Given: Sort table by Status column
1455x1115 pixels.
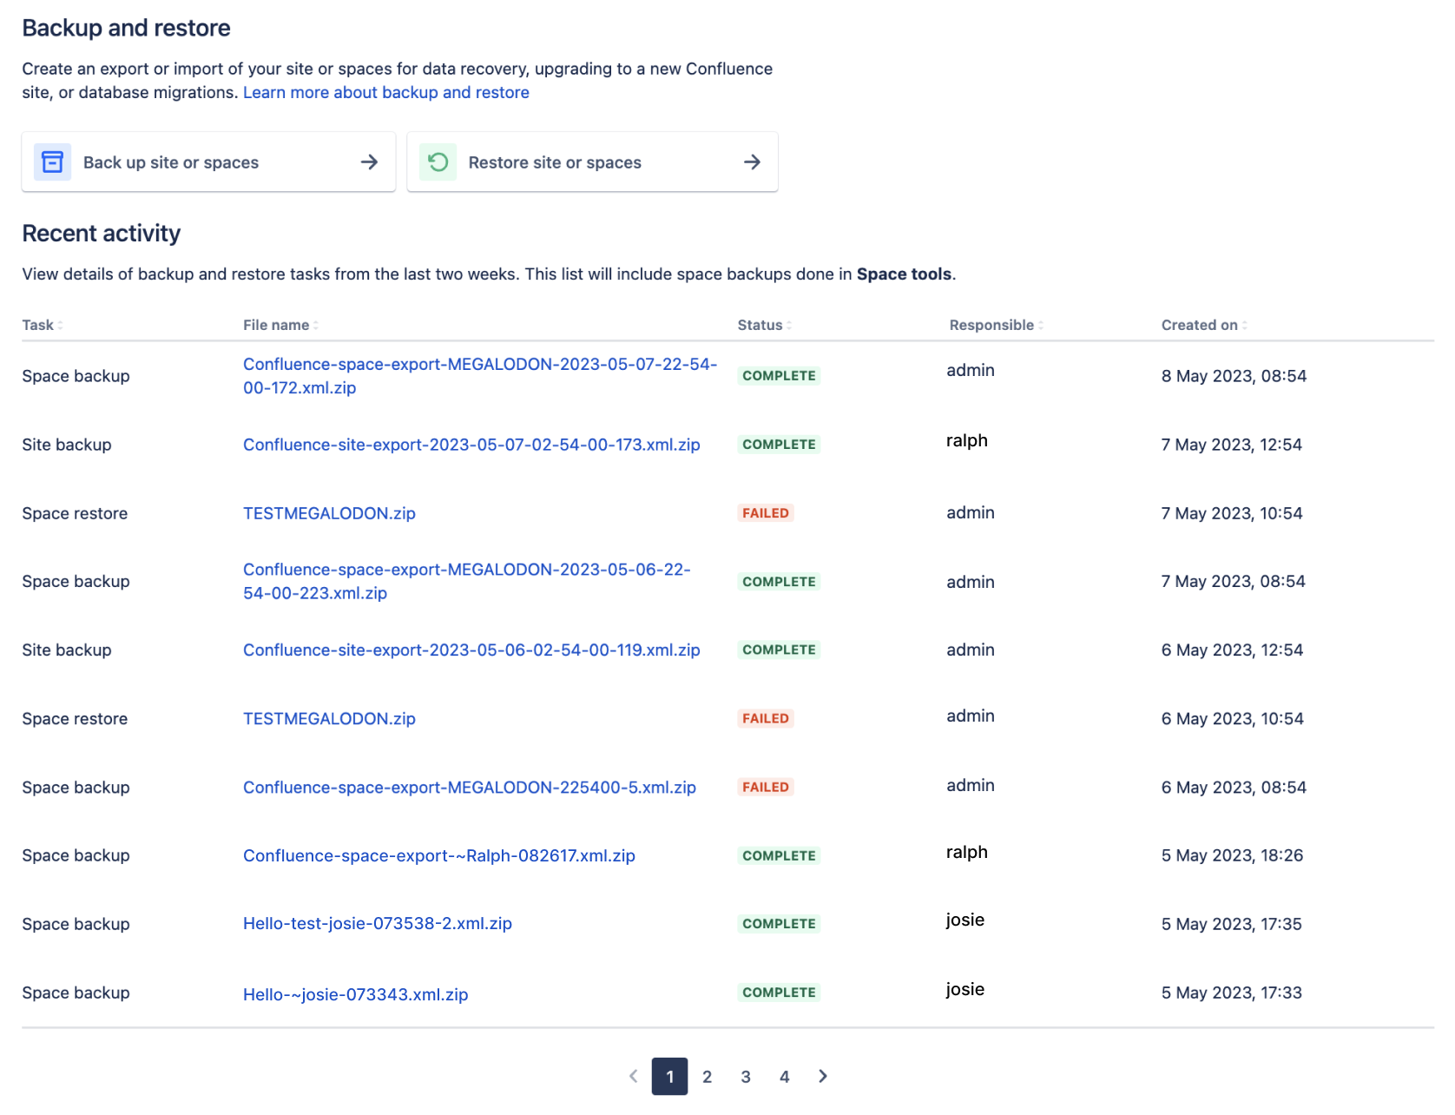Looking at the screenshot, I should pos(764,325).
